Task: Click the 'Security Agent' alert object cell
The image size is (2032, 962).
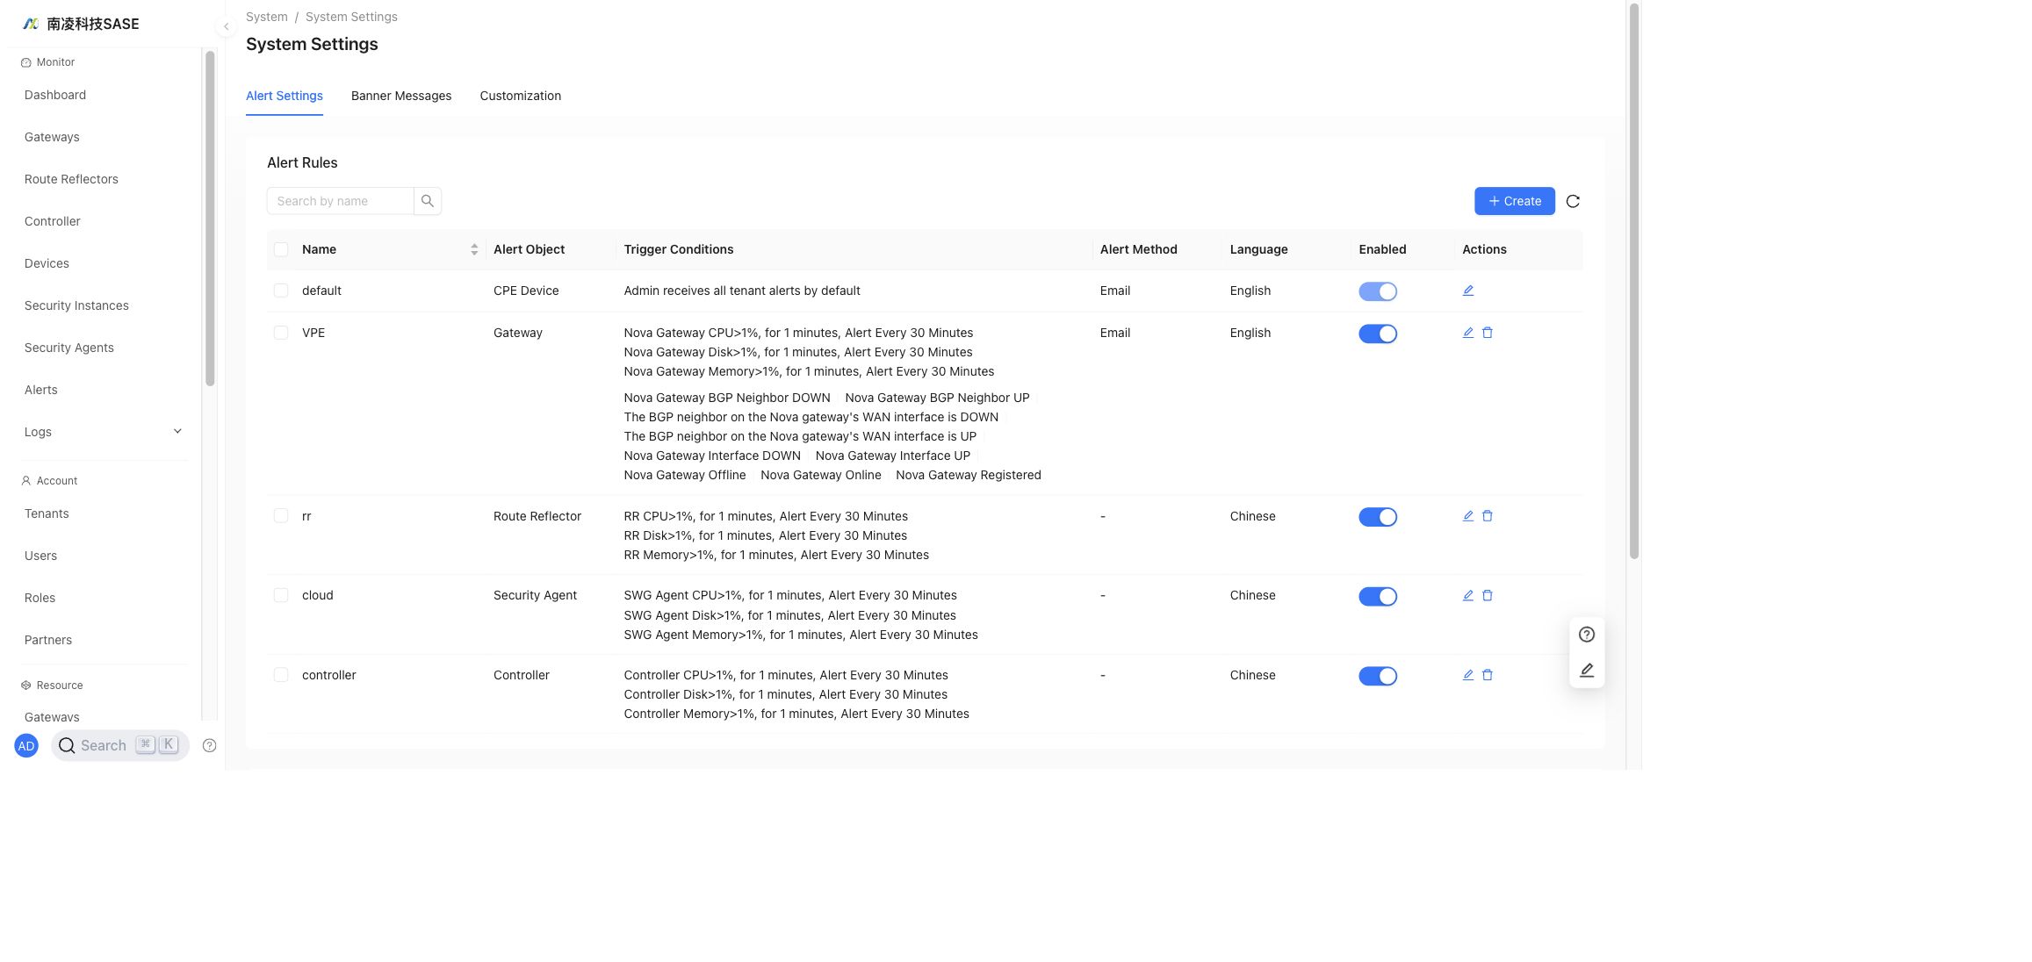Action: pyautogui.click(x=535, y=595)
